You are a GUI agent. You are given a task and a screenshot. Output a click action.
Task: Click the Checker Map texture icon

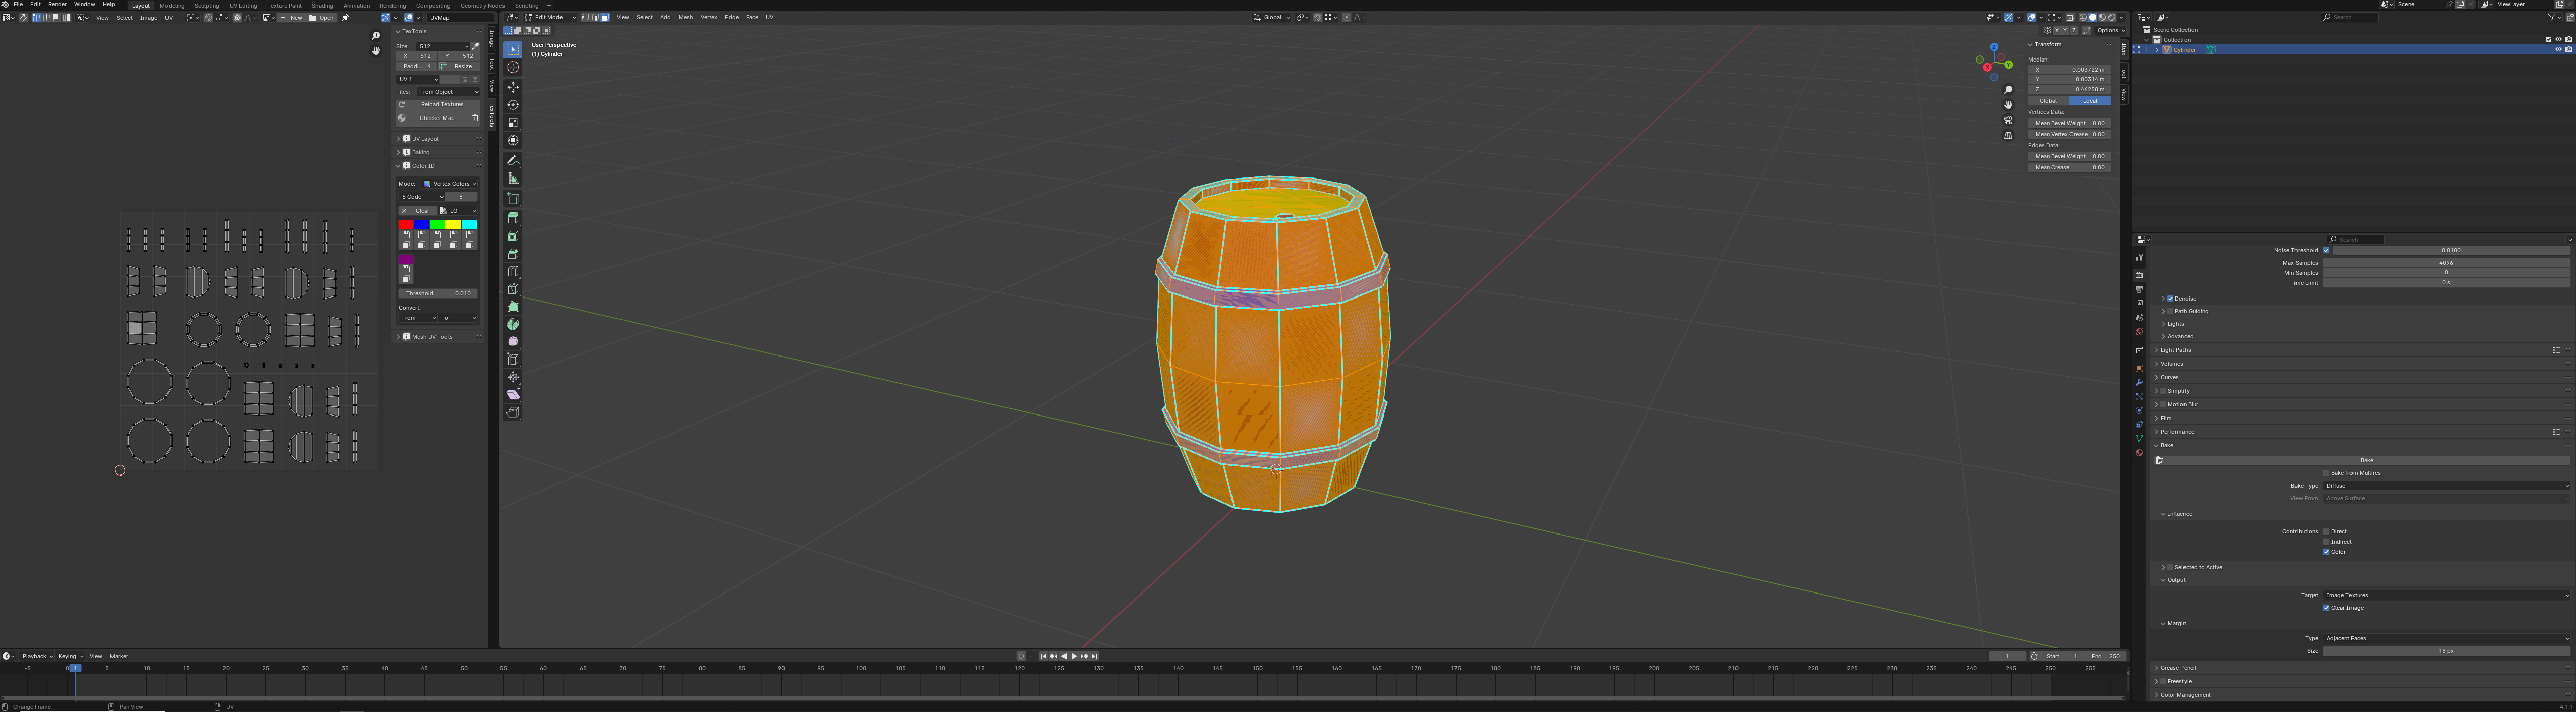click(x=402, y=118)
